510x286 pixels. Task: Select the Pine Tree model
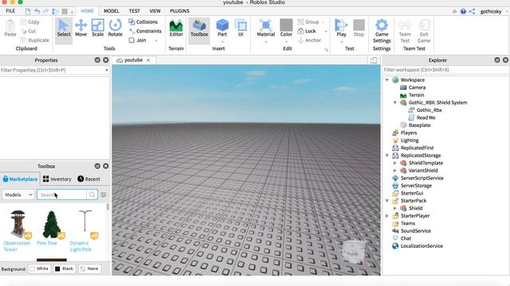tap(51, 228)
